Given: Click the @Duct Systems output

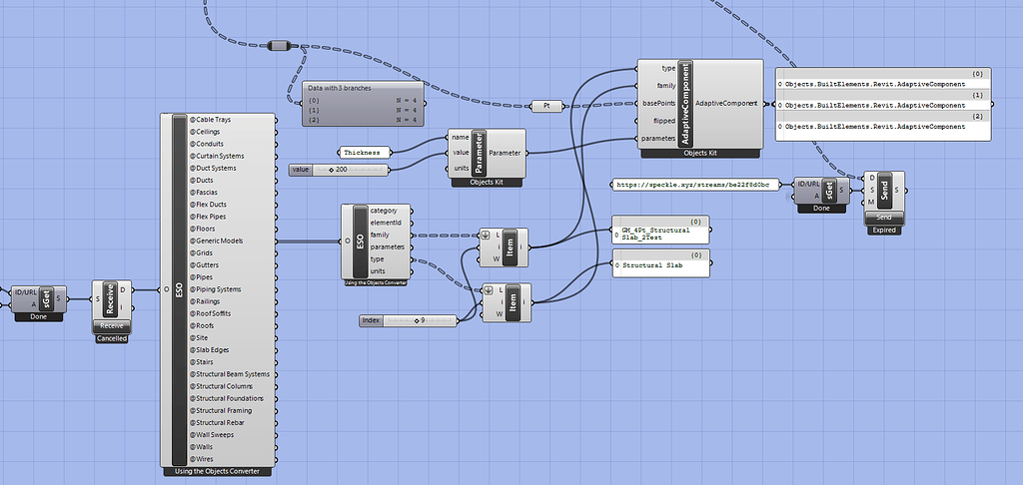Looking at the screenshot, I should (213, 169).
